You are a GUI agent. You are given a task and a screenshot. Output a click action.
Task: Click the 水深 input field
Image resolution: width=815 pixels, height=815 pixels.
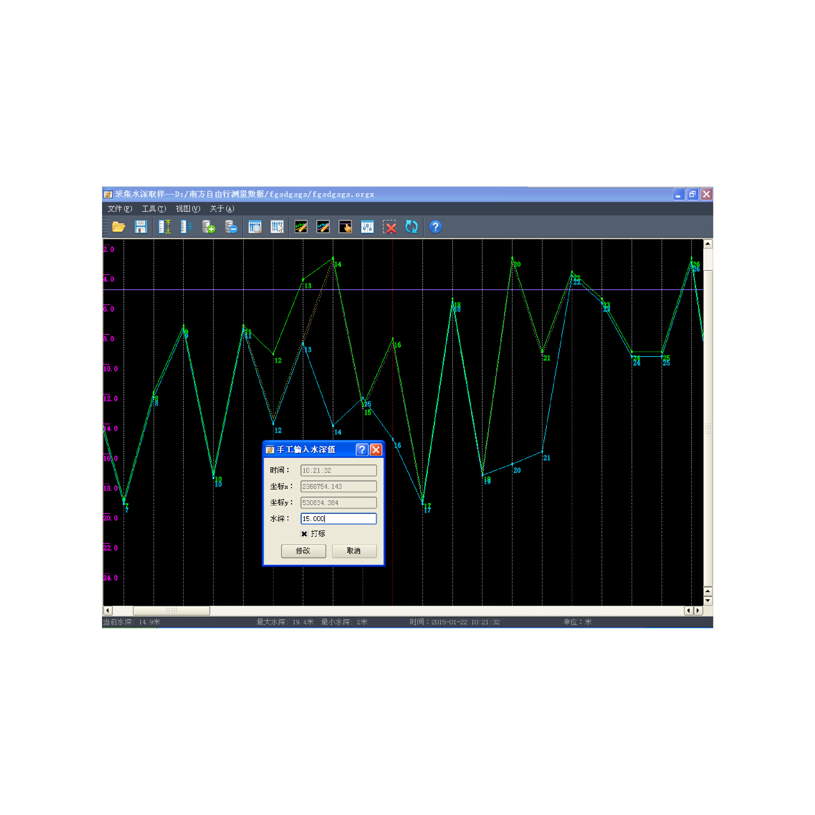[x=338, y=518]
